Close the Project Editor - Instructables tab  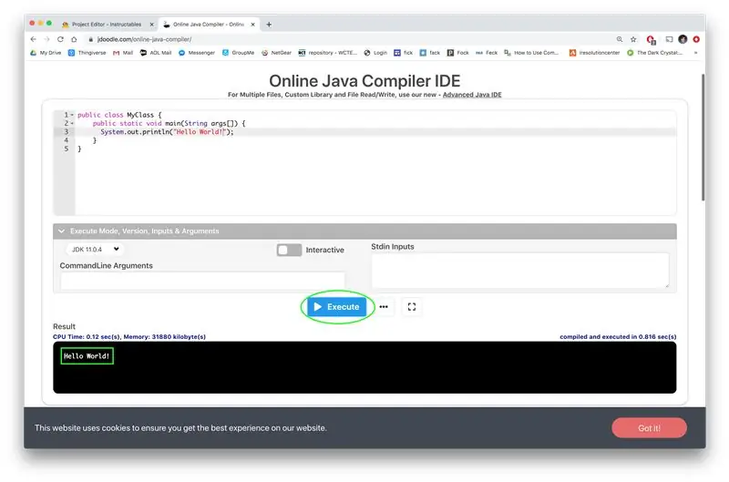point(151,25)
